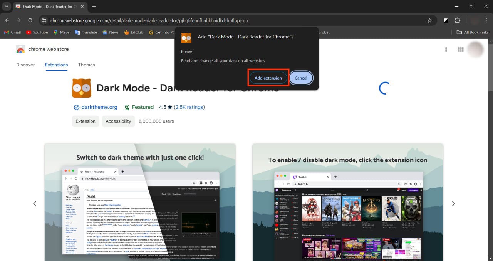Open the Get Into PC bookmark

coord(162,32)
